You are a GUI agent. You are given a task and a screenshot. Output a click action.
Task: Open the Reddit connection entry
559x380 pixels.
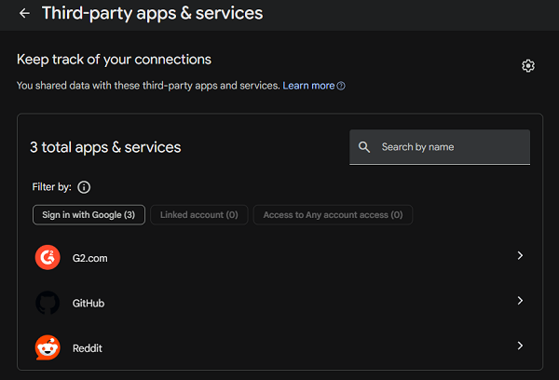tap(279, 347)
